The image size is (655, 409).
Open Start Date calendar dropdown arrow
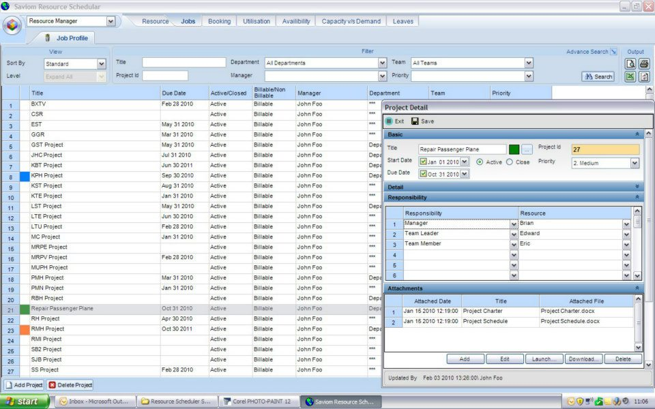tap(465, 162)
